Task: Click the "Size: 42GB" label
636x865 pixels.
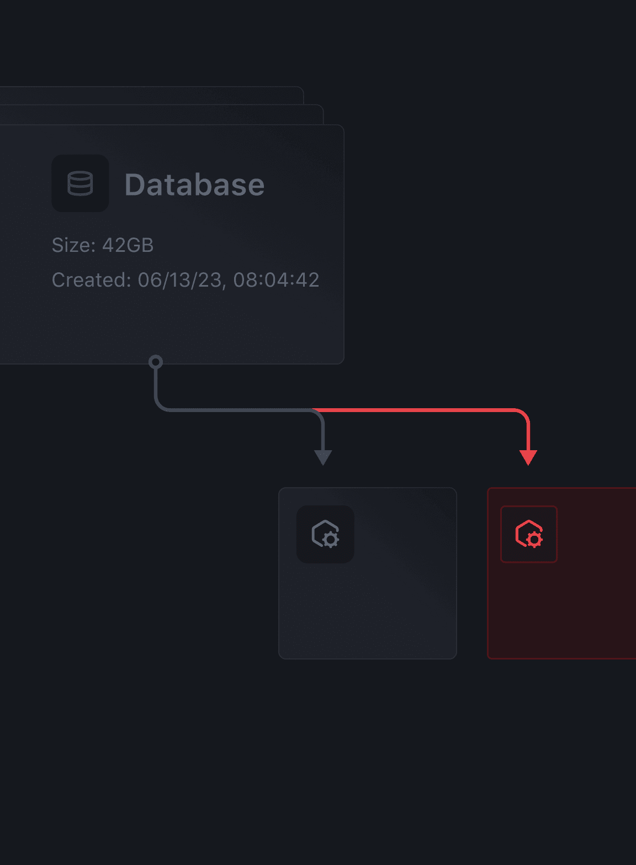Action: 103,245
